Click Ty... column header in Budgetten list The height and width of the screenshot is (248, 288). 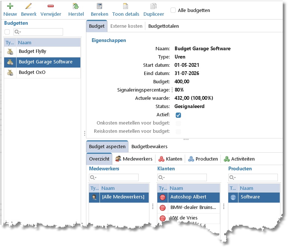[10, 43]
